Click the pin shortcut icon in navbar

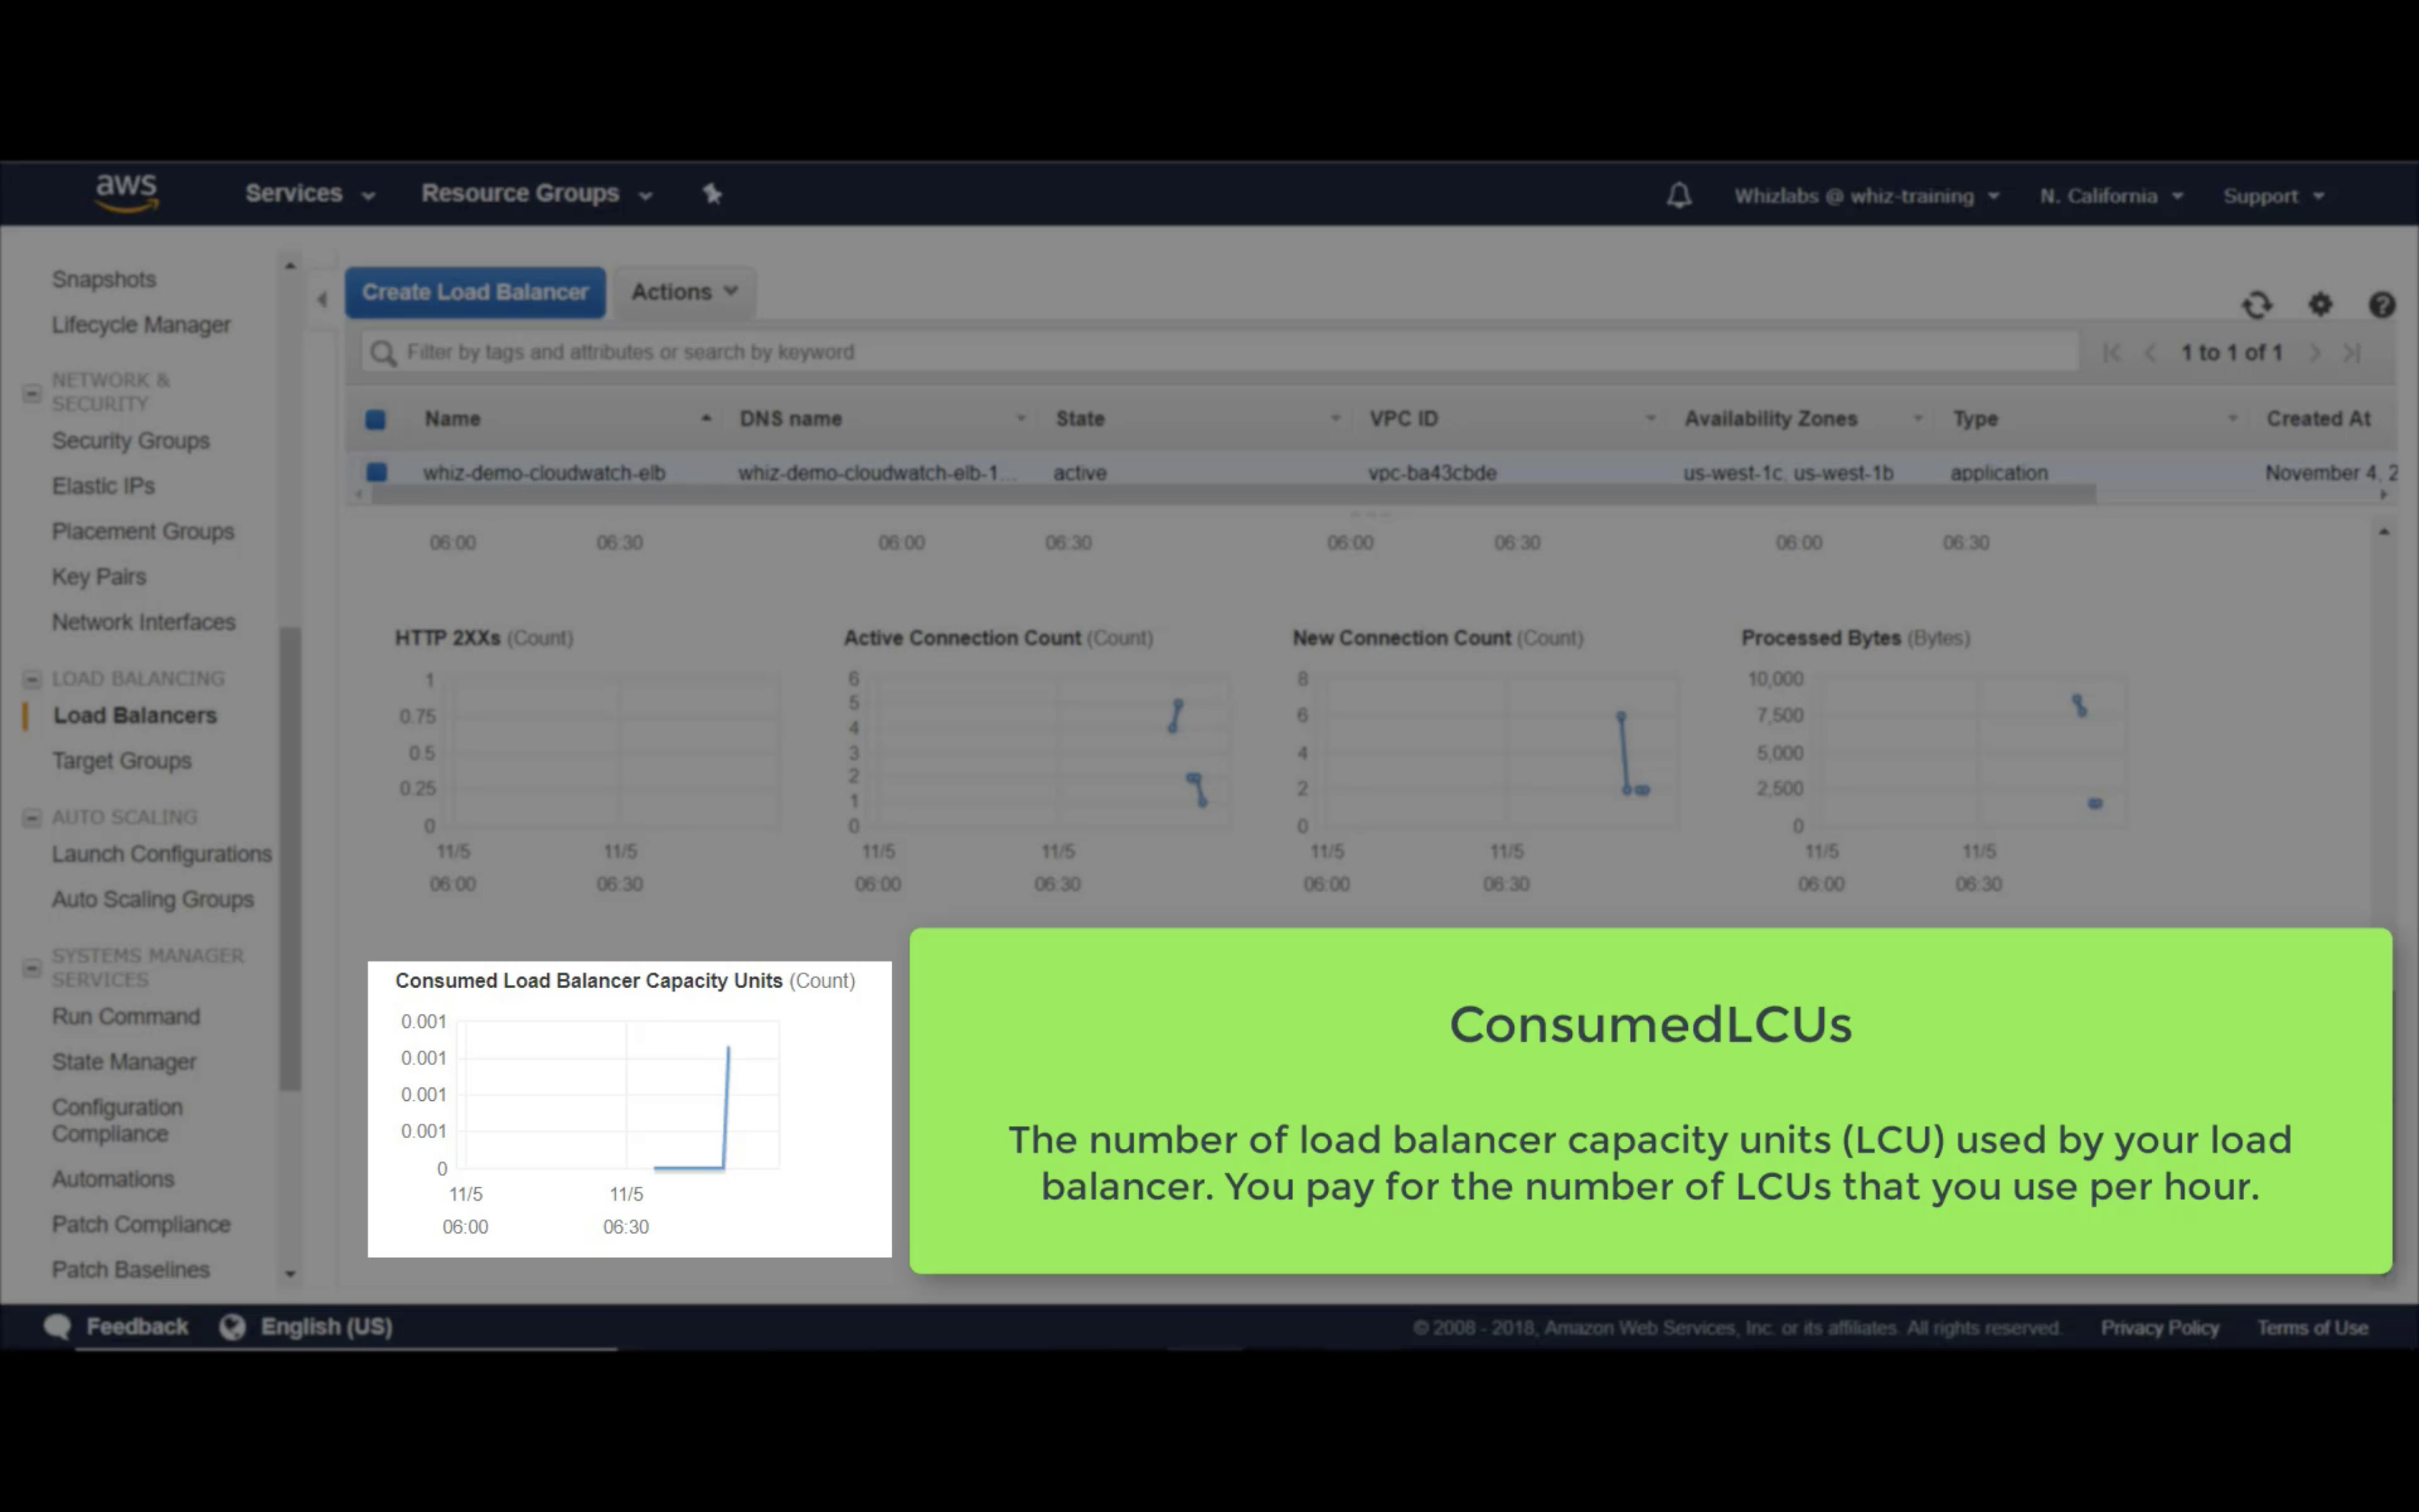pyautogui.click(x=711, y=194)
